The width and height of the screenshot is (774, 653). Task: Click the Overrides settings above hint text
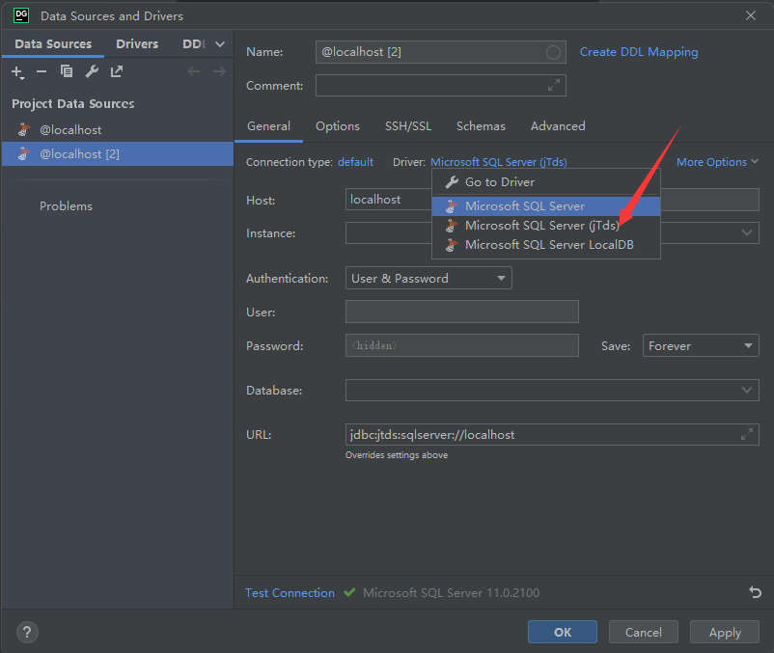coord(397,454)
